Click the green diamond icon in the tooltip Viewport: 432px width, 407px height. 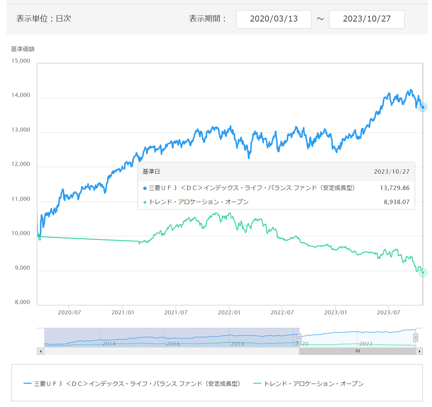145,202
